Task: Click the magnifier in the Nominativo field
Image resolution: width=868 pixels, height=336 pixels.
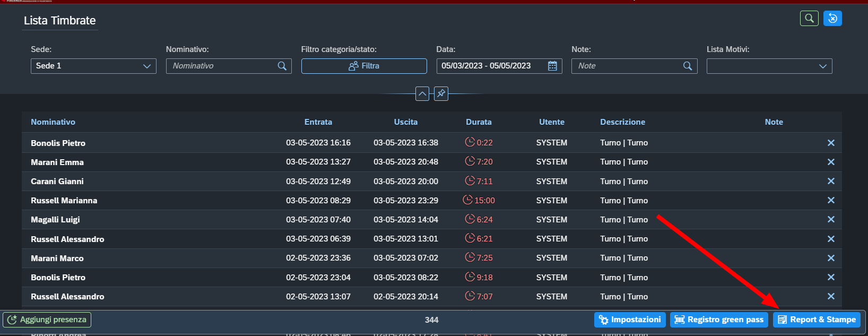Action: pos(282,66)
